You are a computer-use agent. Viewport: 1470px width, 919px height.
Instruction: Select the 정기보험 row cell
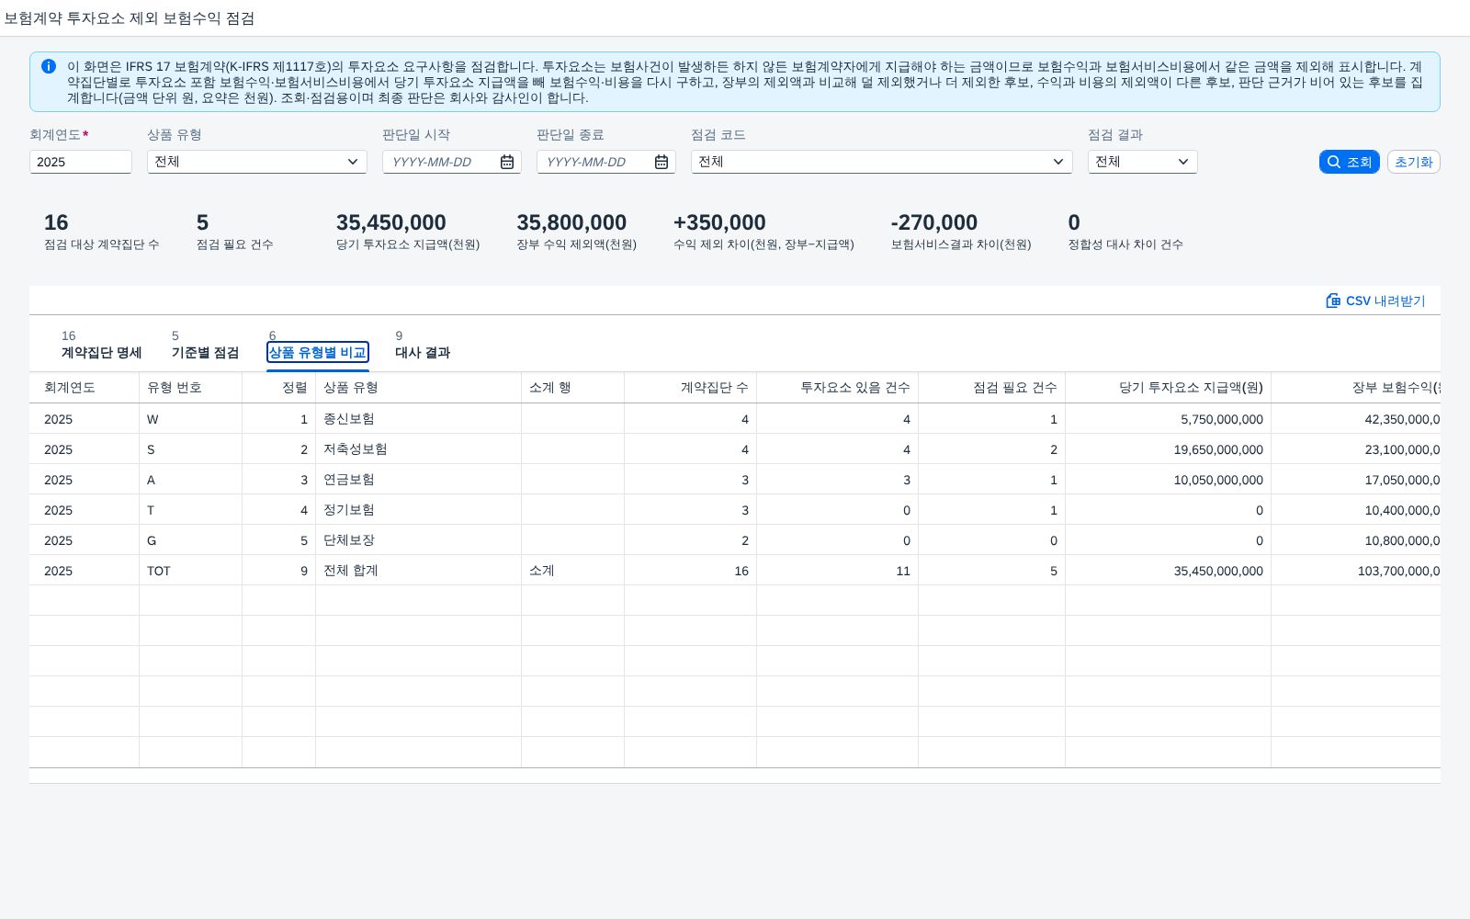click(419, 510)
